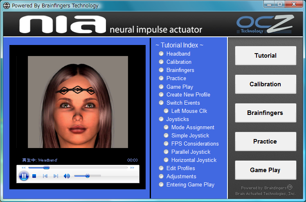Click the OCZ Technology logo

pos(265,24)
